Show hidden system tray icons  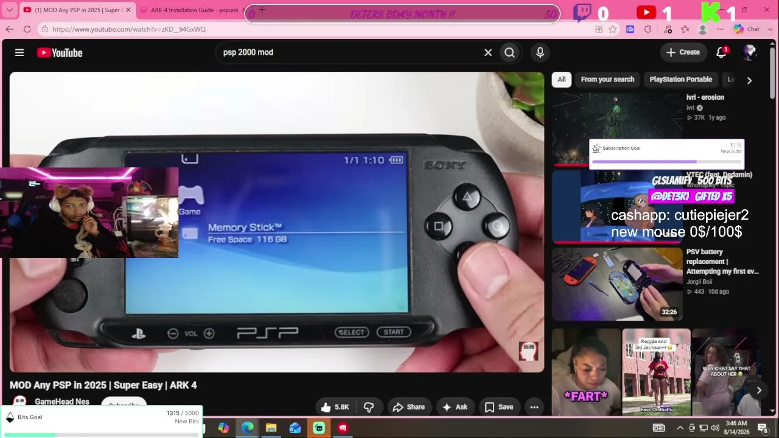click(x=680, y=428)
